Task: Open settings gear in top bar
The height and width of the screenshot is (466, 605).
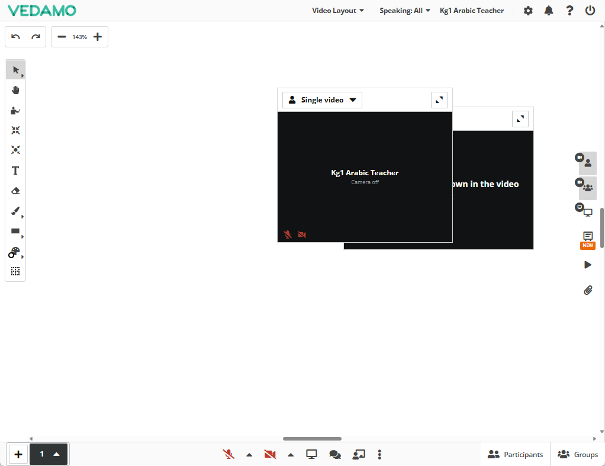Action: click(528, 11)
